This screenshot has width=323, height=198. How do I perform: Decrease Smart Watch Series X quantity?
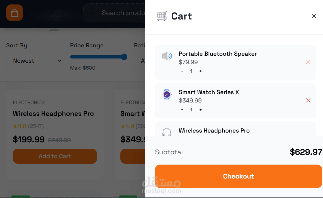(x=182, y=110)
